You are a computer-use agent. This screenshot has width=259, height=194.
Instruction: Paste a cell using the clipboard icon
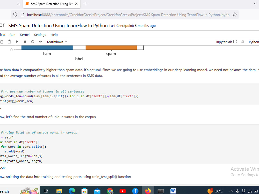pyautogui.click(x=9, y=42)
